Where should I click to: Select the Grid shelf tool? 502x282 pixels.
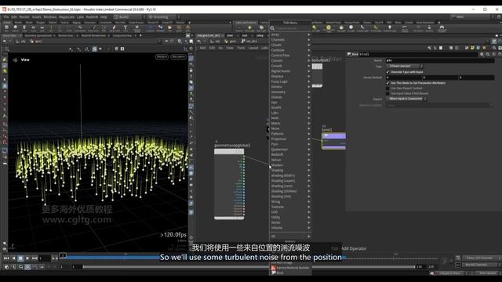tap(42, 28)
